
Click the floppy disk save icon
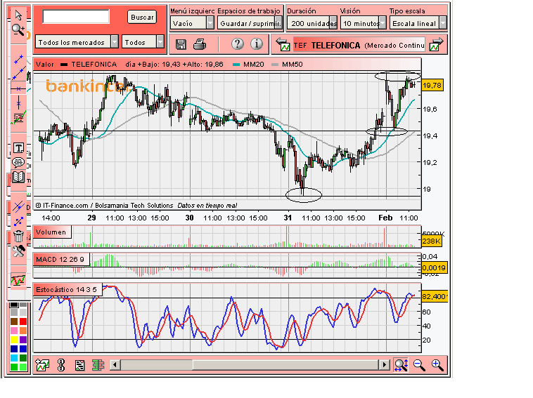181,44
